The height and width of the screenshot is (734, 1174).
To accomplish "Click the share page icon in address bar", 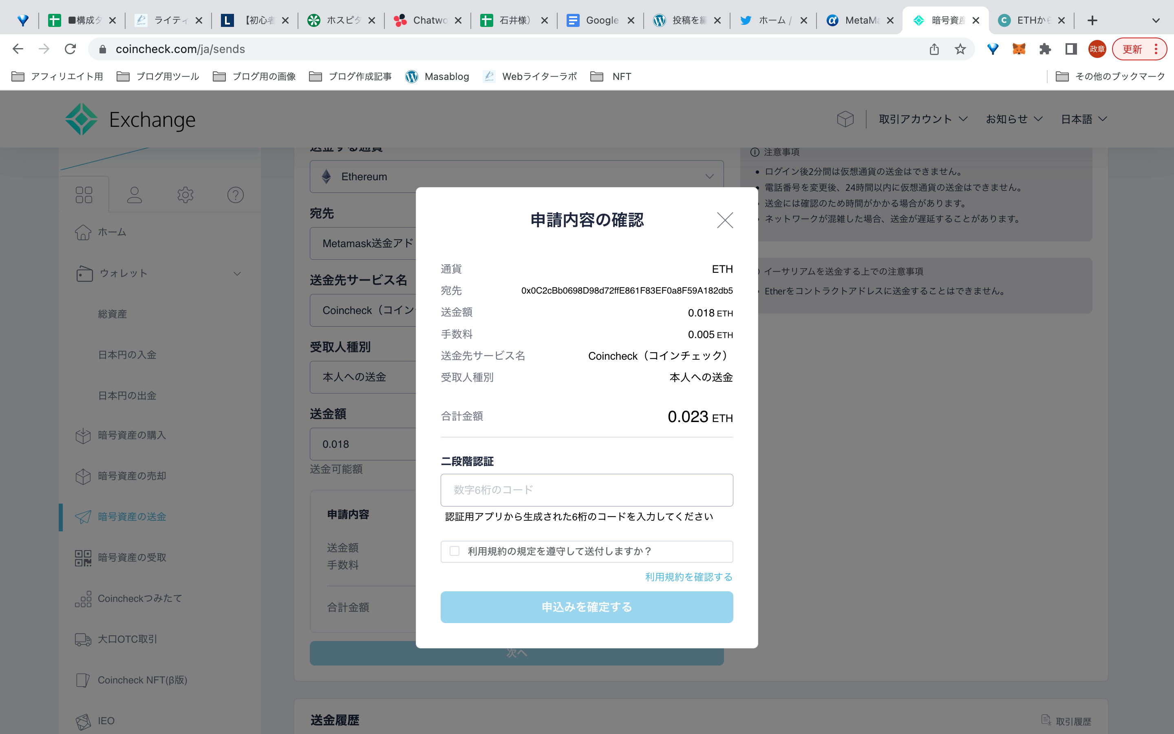I will pyautogui.click(x=934, y=49).
